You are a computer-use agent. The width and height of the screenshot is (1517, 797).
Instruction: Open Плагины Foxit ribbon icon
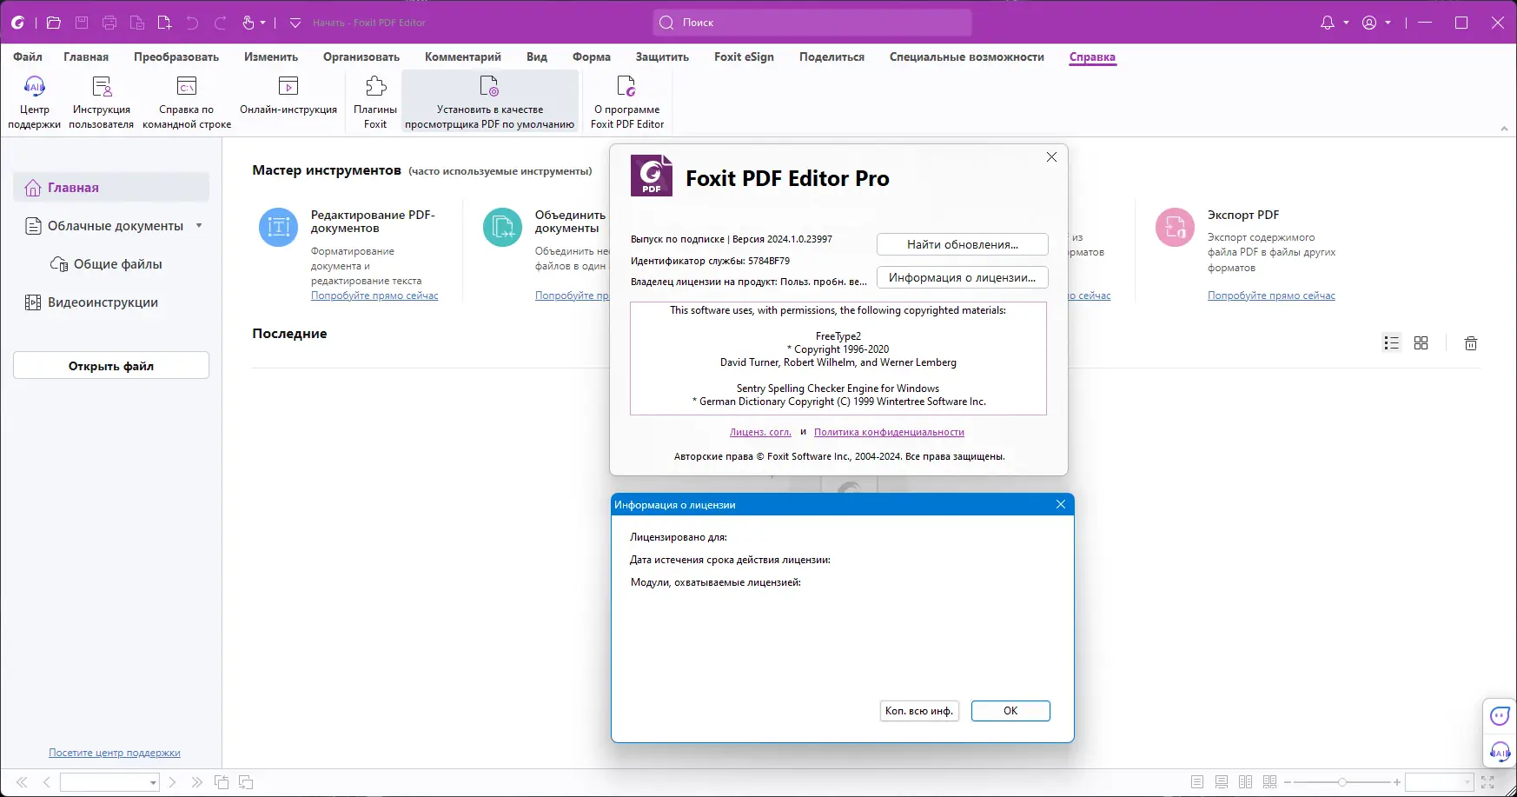pos(375,102)
